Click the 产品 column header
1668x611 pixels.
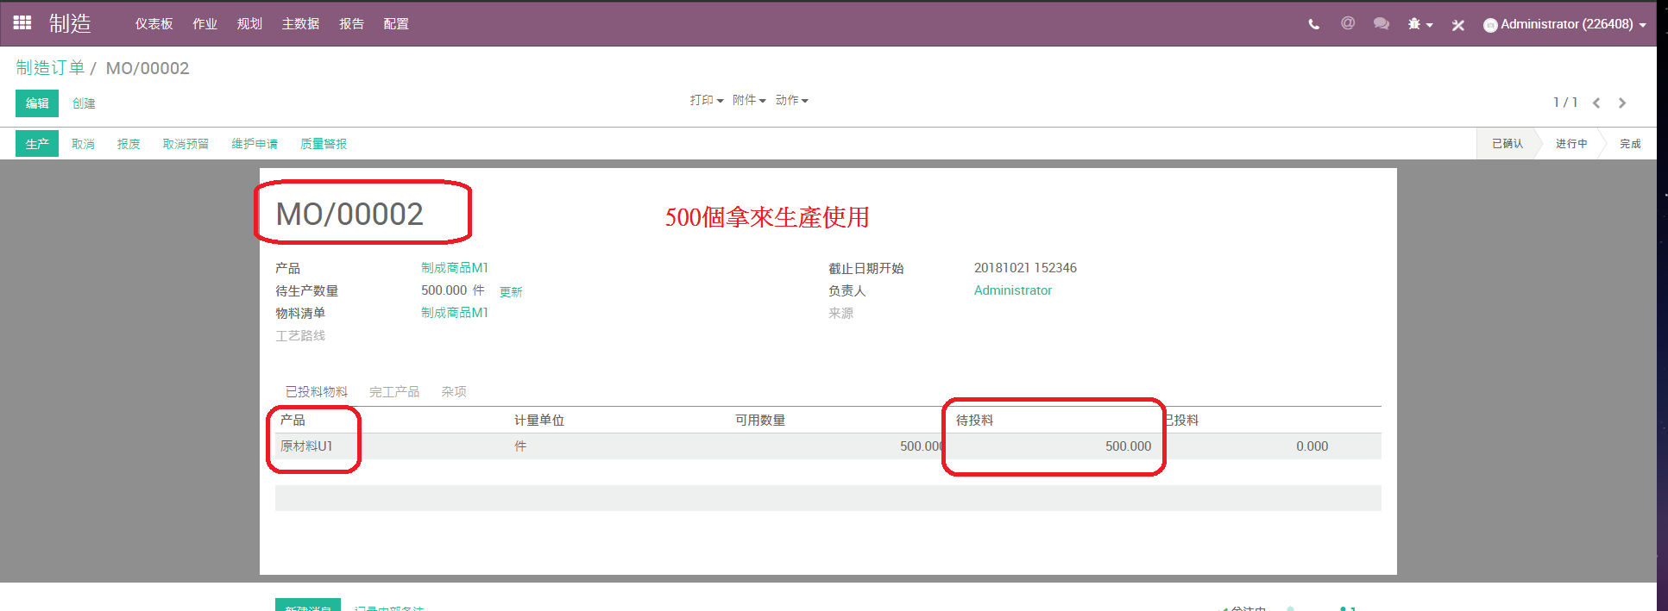(x=293, y=421)
